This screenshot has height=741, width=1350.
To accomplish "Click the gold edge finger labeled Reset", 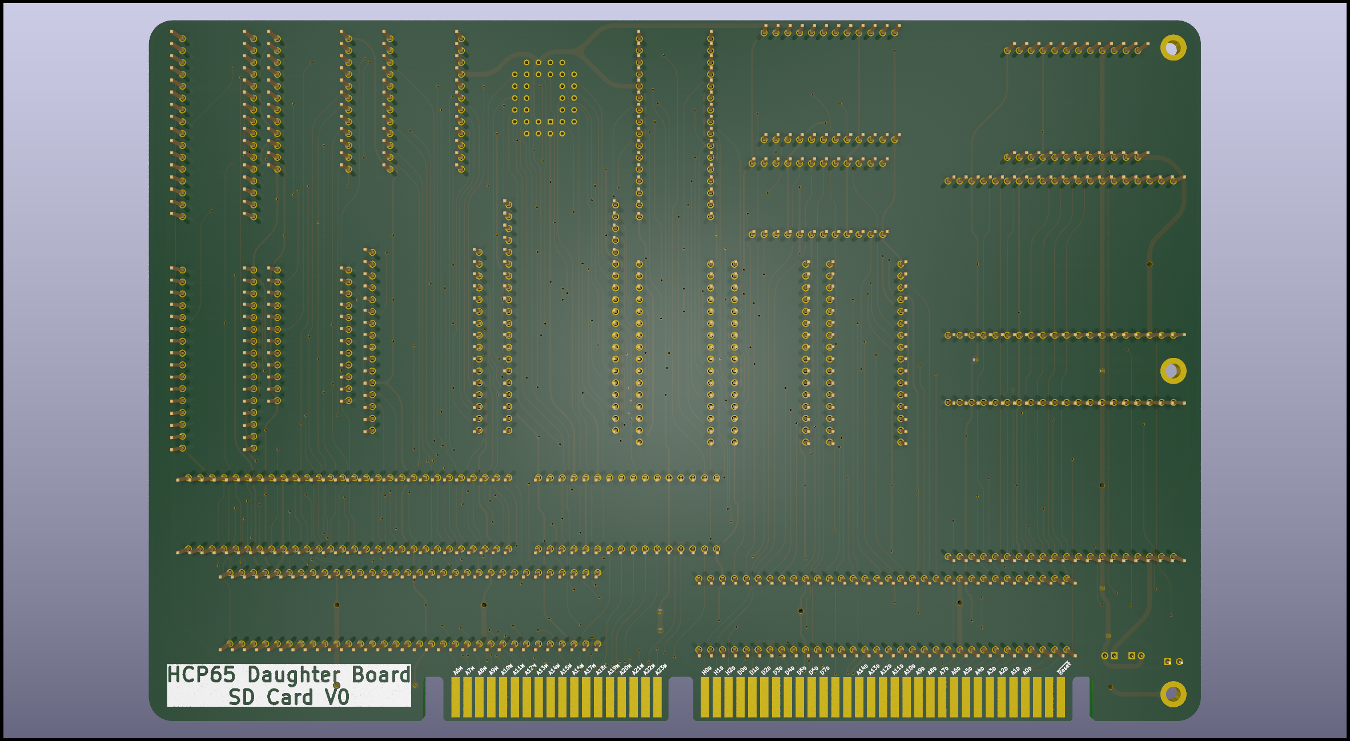I will (1062, 696).
